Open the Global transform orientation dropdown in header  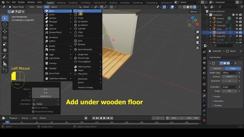(x=86, y=7)
